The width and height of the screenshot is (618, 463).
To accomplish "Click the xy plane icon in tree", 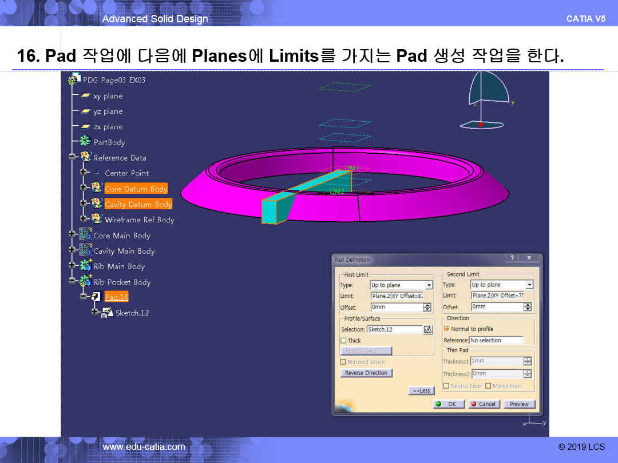I will [85, 96].
